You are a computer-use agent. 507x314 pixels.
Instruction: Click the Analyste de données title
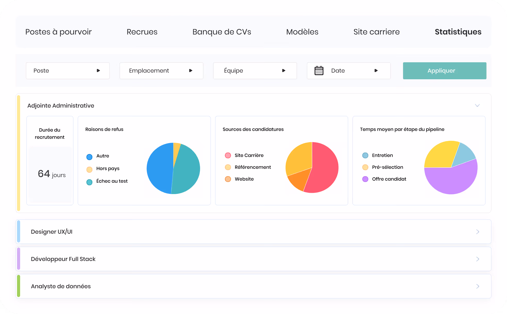click(x=61, y=286)
